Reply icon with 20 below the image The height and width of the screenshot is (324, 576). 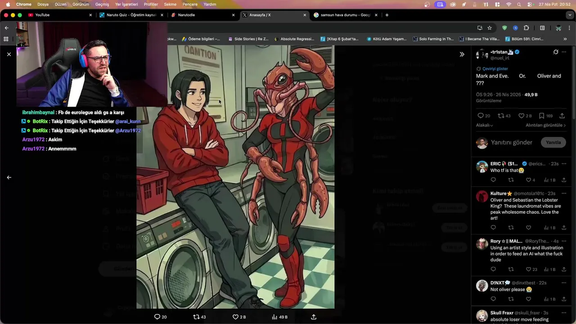click(160, 317)
